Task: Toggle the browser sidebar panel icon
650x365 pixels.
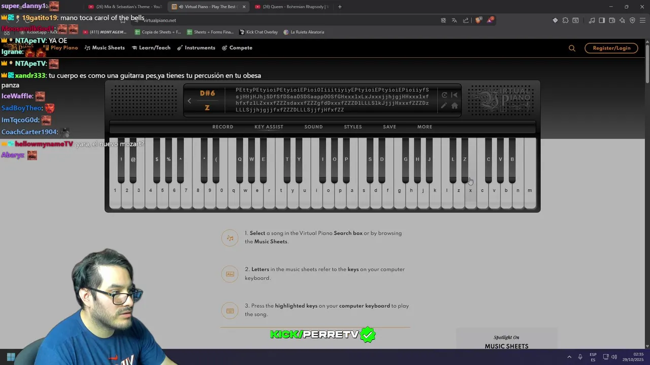Action: click(602, 20)
